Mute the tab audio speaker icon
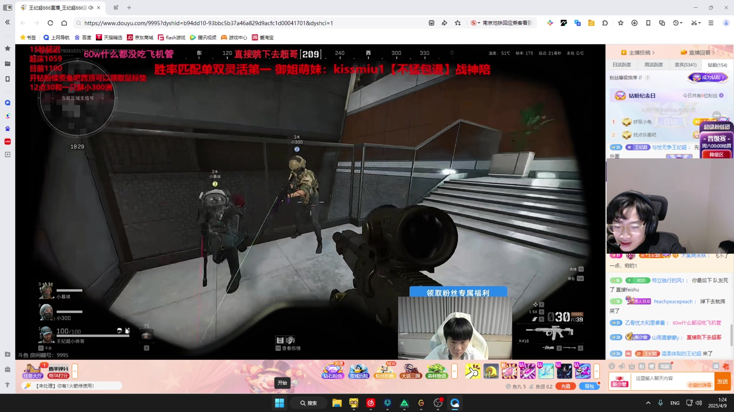 pos(91,8)
